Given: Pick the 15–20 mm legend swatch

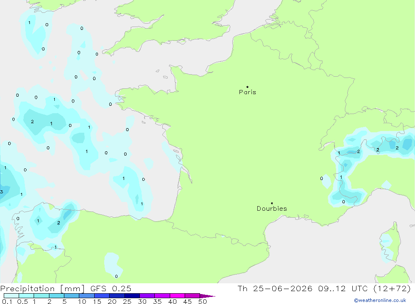Looking at the screenshot, I should 102,296.
